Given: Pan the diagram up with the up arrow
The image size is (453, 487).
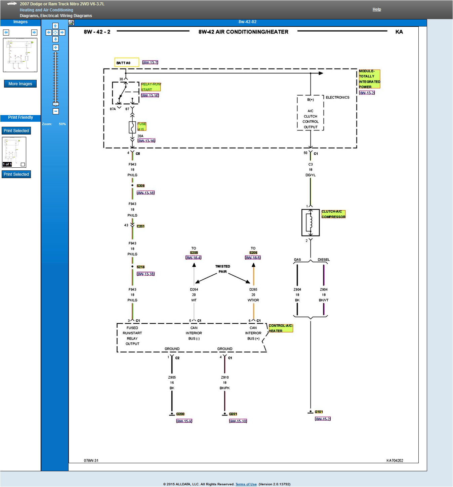Looking at the screenshot, I should (x=55, y=26).
